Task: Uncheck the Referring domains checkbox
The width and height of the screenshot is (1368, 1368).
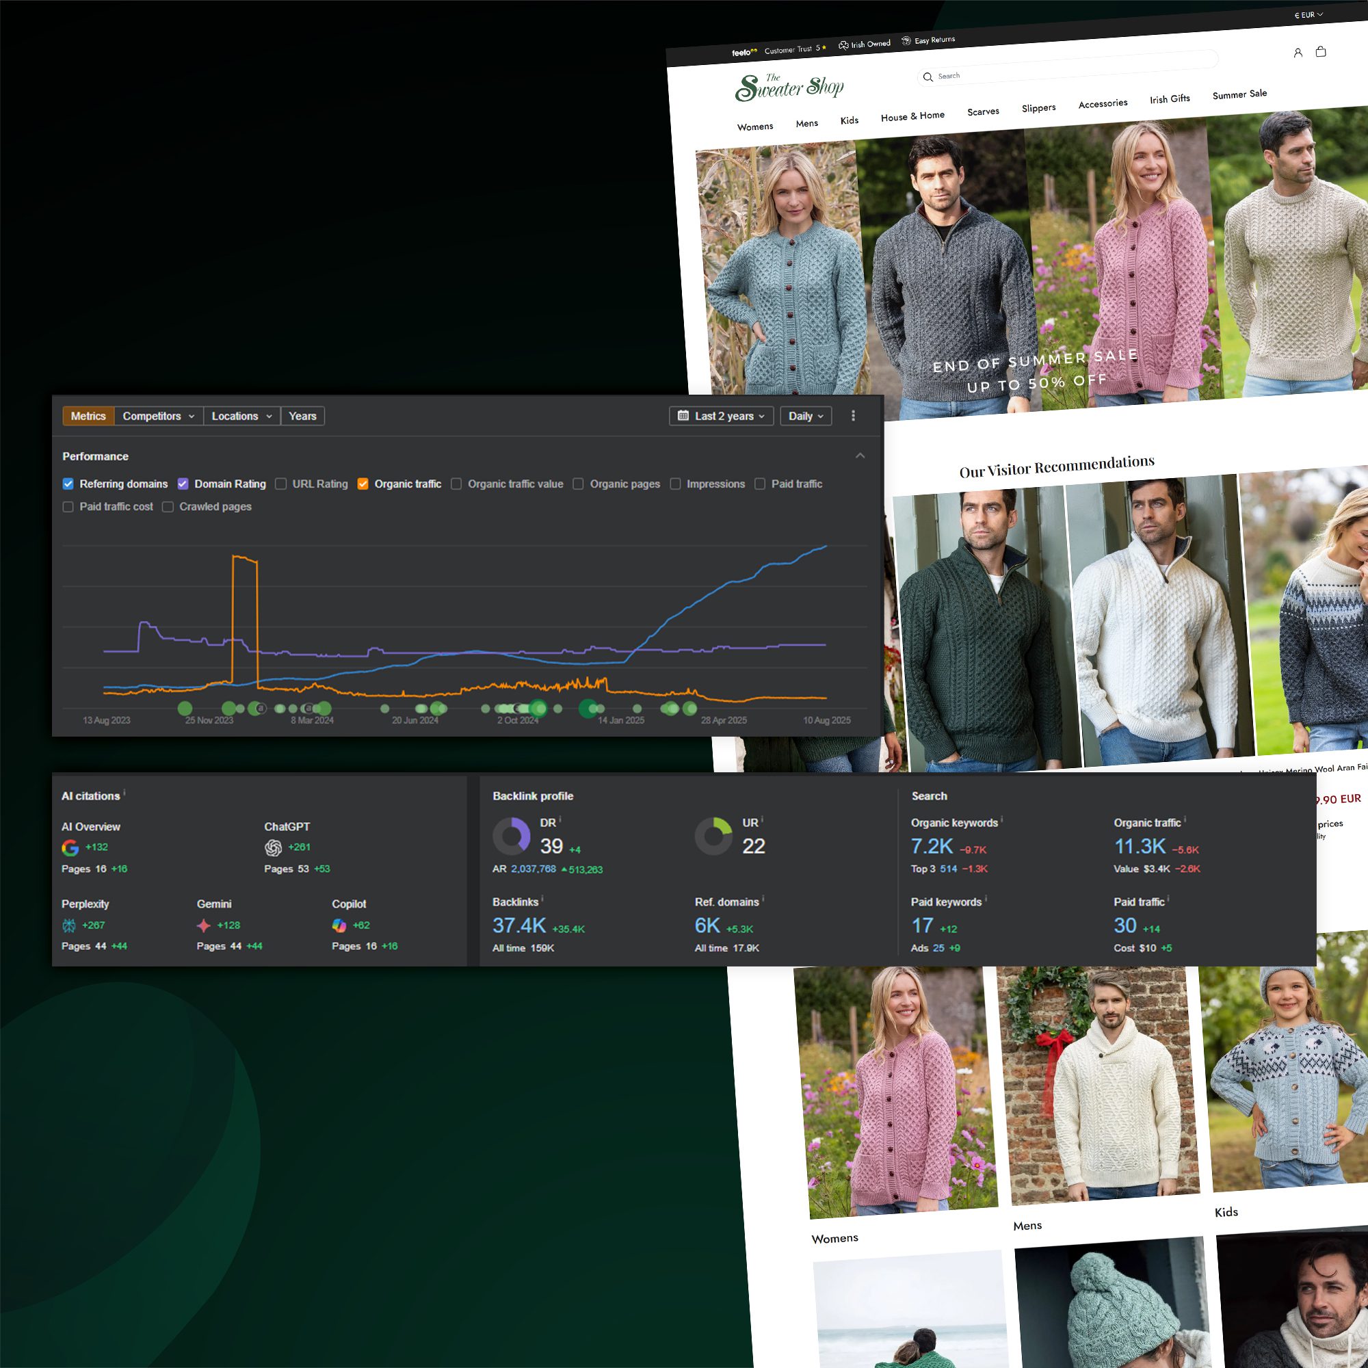Action: point(68,484)
